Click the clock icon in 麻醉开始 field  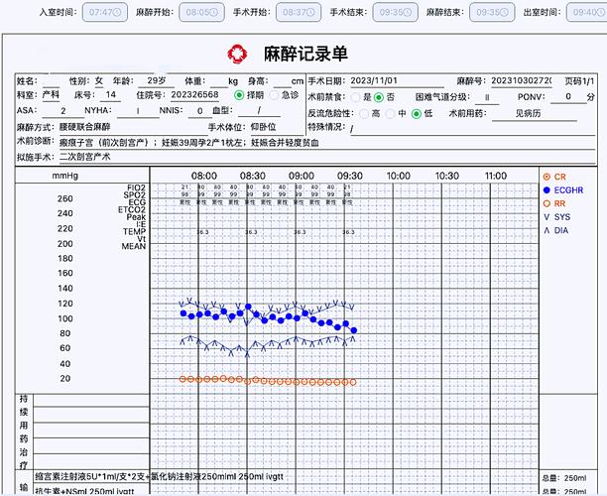213,12
